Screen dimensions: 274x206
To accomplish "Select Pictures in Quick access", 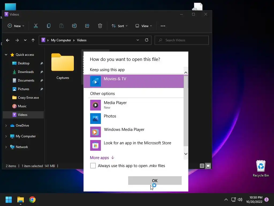I will (x=24, y=89).
